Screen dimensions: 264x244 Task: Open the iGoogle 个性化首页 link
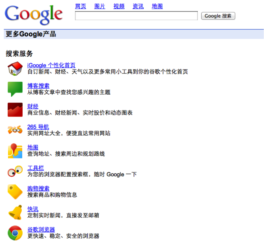coord(51,65)
